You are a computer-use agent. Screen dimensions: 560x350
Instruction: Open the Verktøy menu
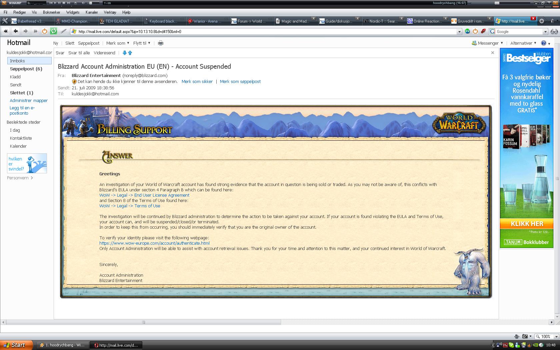click(110, 12)
